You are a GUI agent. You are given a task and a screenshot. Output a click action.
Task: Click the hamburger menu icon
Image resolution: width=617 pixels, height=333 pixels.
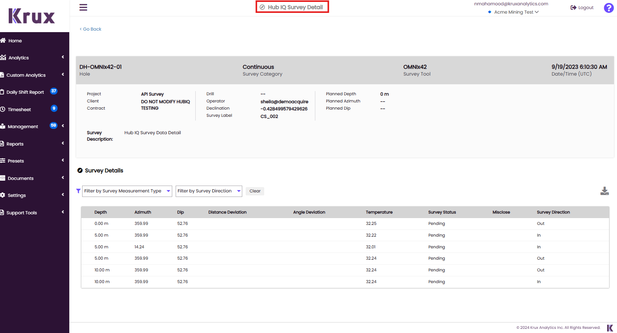click(x=83, y=8)
